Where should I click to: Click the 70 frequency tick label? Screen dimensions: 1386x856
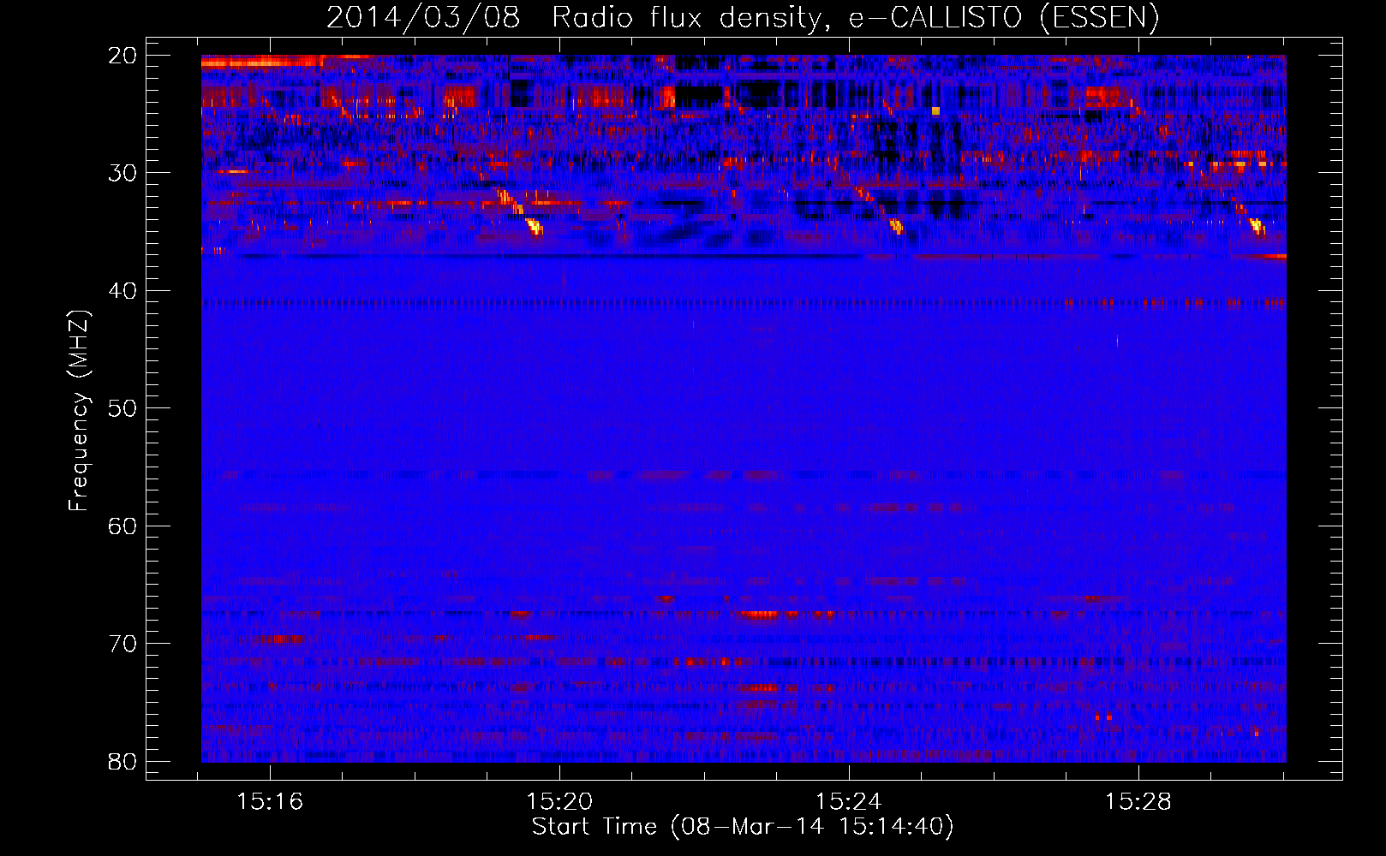coord(123,644)
